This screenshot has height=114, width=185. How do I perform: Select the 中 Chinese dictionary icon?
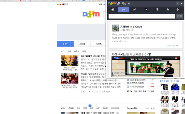[x=177, y=9]
